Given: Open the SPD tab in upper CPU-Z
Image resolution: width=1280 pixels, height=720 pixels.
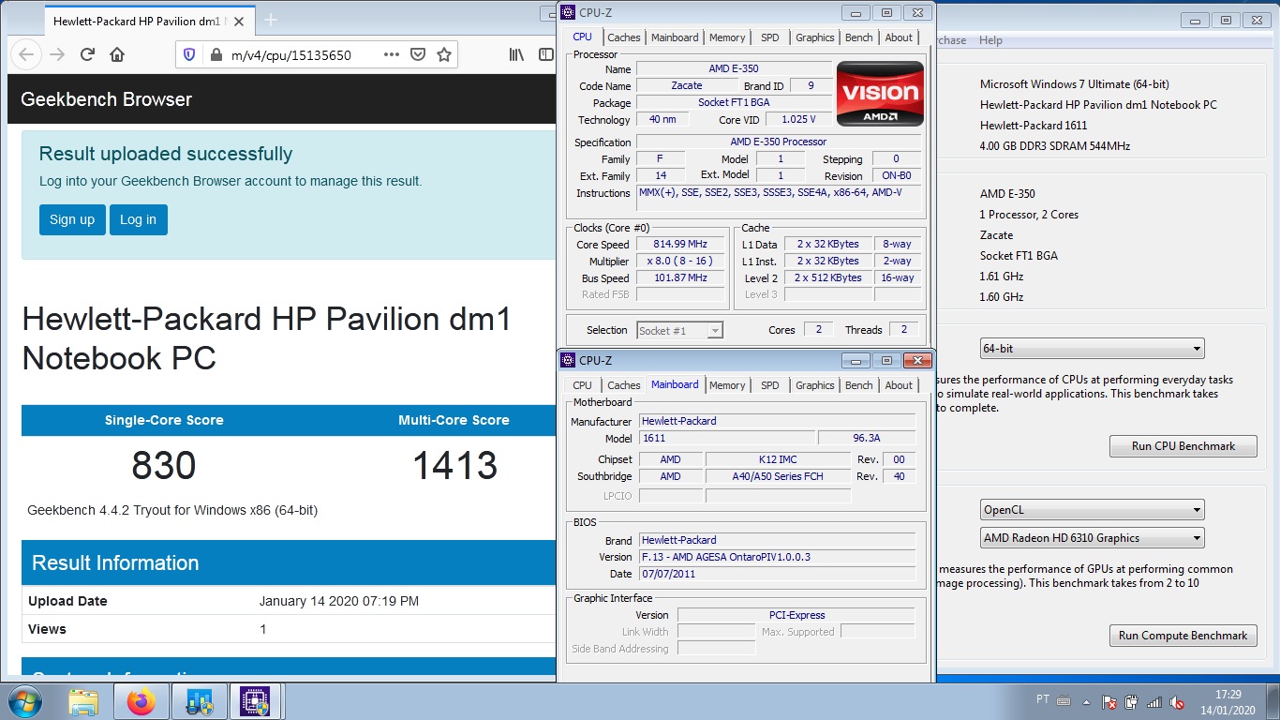Looking at the screenshot, I should click(770, 37).
